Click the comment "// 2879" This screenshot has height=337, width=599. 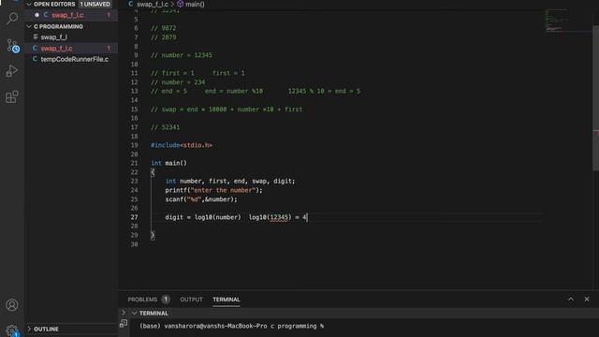pyautogui.click(x=164, y=37)
